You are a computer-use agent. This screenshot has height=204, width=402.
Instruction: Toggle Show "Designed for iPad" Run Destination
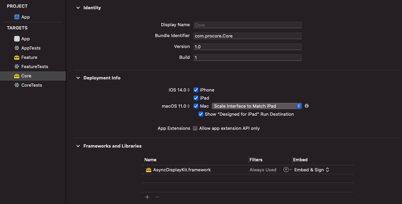(x=201, y=114)
